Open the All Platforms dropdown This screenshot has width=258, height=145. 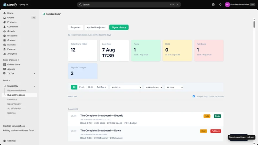coord(154,87)
